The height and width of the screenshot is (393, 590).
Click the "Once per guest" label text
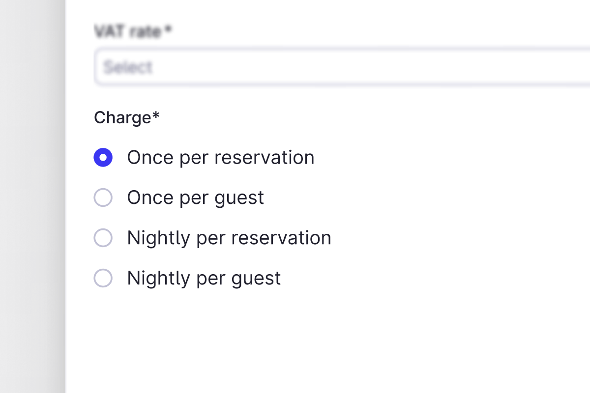coord(195,198)
